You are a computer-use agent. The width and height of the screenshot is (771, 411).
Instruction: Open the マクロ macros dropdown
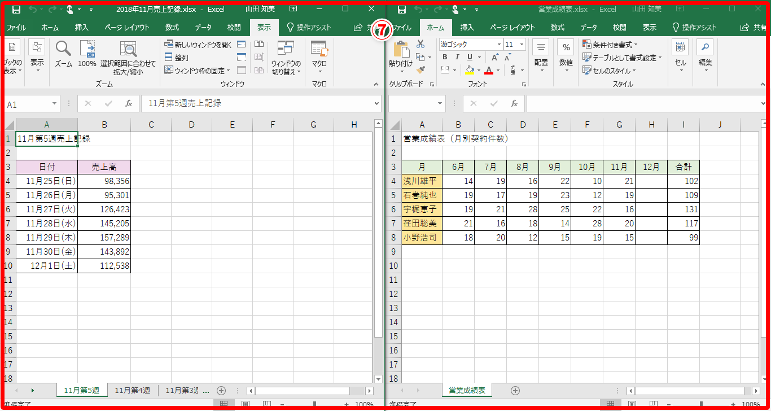coord(319,58)
